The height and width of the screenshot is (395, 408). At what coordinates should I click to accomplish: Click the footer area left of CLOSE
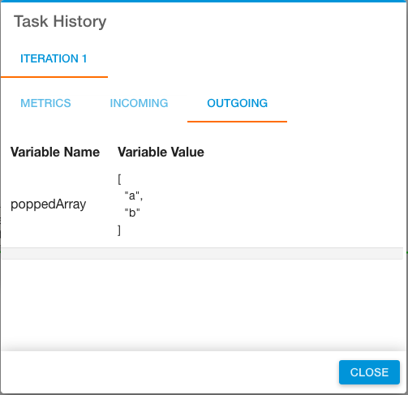pyautogui.click(x=169, y=372)
